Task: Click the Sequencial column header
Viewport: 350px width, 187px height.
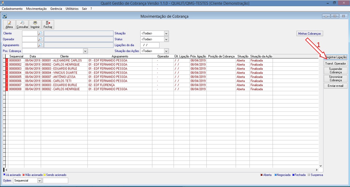Action: (16, 56)
